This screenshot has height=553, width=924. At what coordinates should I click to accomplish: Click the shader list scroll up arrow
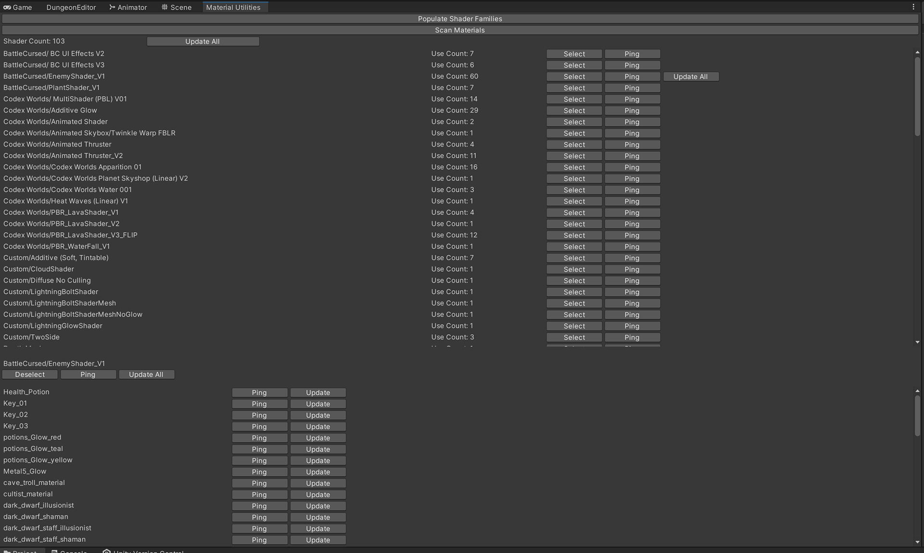point(917,52)
